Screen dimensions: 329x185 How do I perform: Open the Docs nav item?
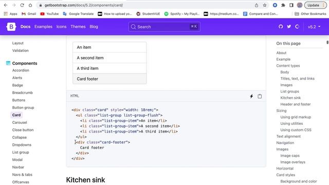click(x=25, y=27)
